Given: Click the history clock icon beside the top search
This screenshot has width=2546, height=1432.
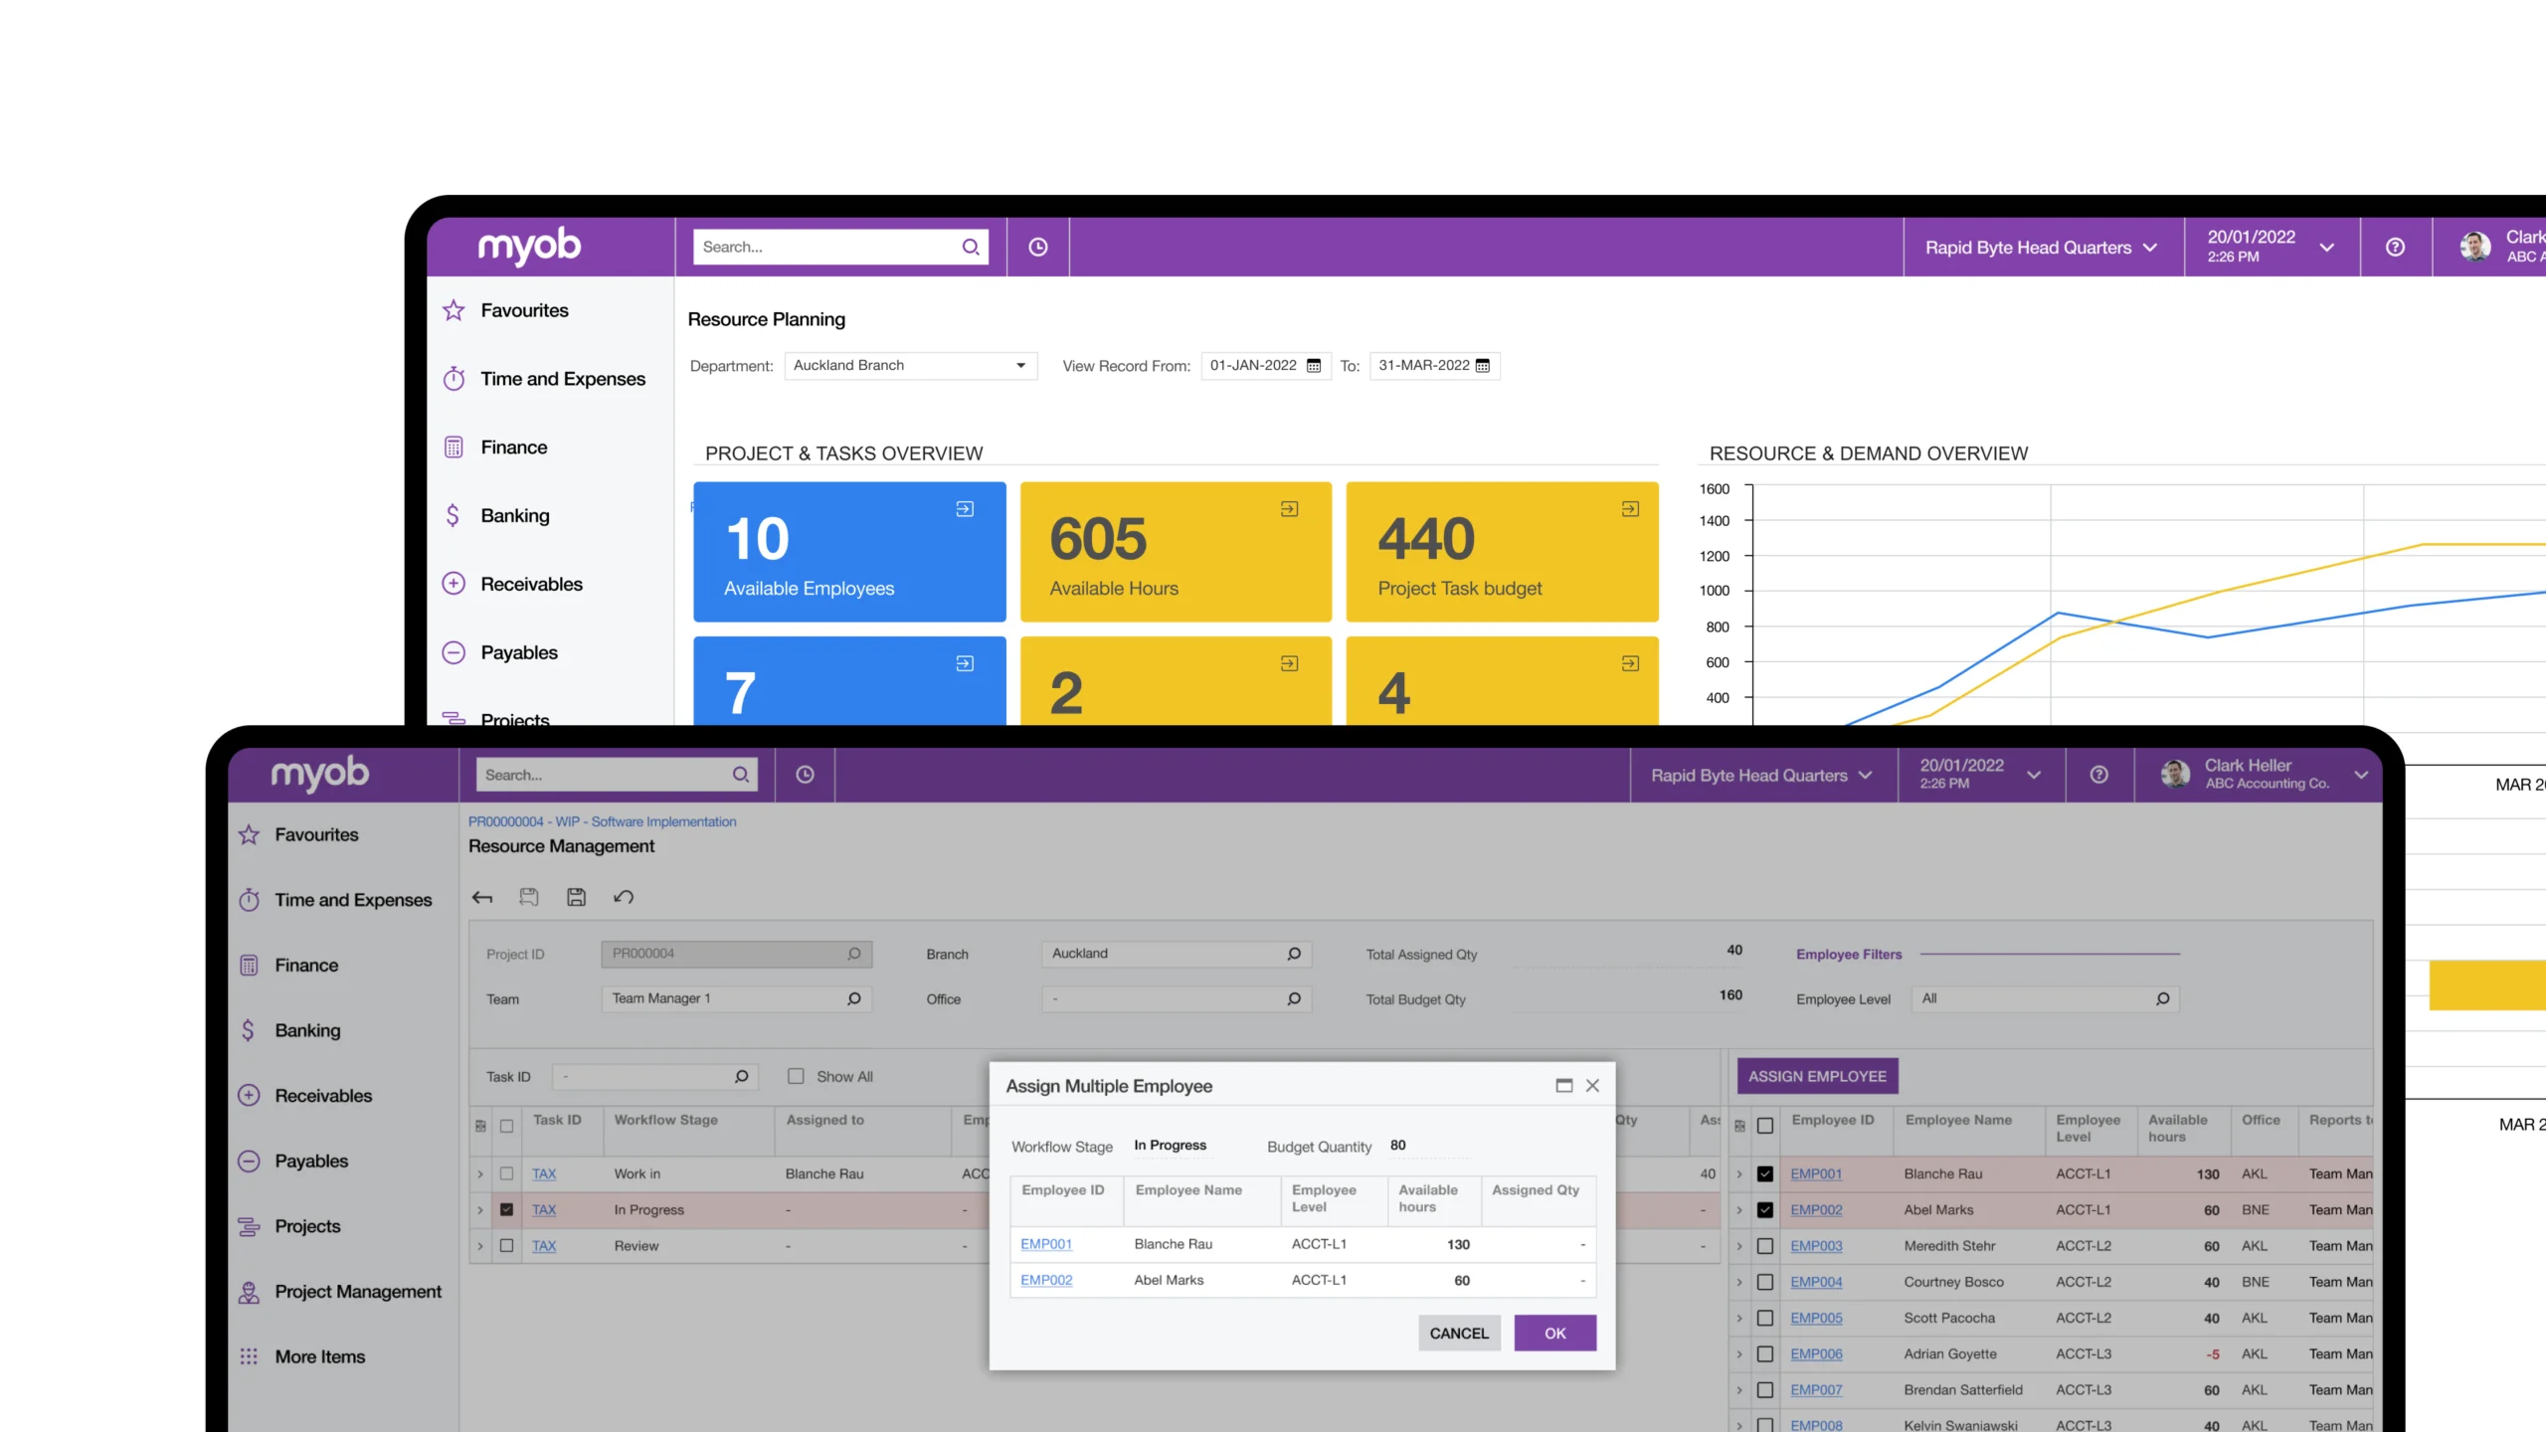Looking at the screenshot, I should [x=1037, y=247].
